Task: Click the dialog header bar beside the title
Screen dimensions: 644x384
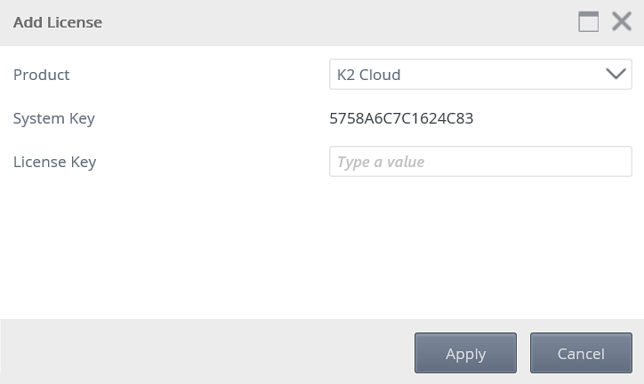Action: (338, 22)
